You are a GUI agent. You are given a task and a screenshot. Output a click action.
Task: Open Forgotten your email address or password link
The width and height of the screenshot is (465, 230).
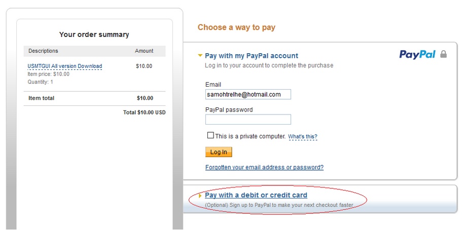(264, 167)
